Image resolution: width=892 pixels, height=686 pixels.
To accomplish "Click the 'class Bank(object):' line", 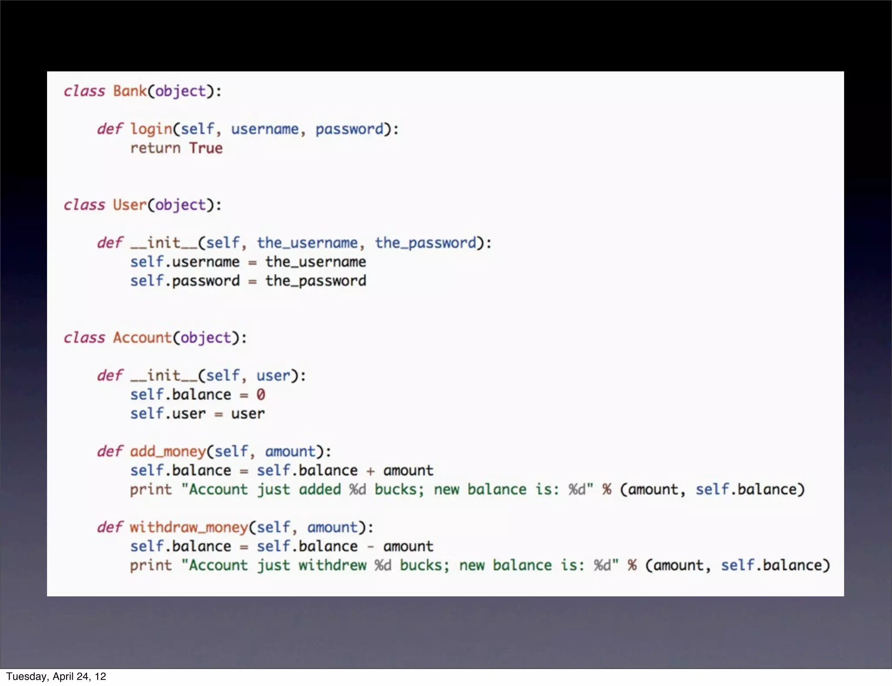I will point(142,91).
